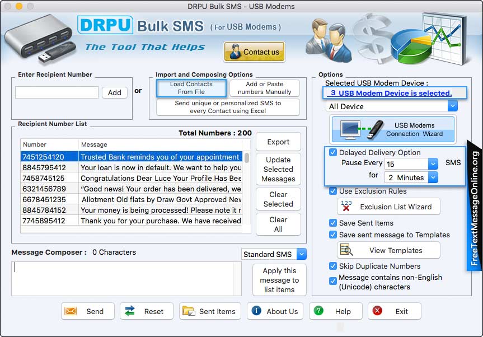The height and width of the screenshot is (337, 483).
Task: Click the View Templates magnifier icon
Action: [346, 250]
